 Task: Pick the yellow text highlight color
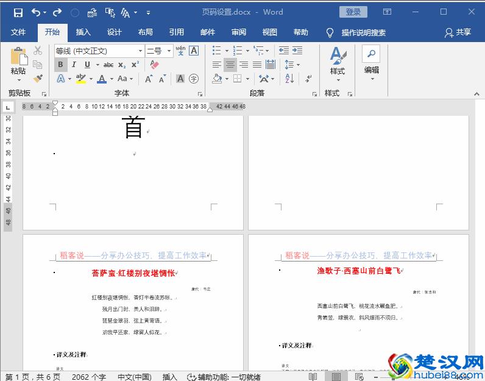(x=81, y=79)
